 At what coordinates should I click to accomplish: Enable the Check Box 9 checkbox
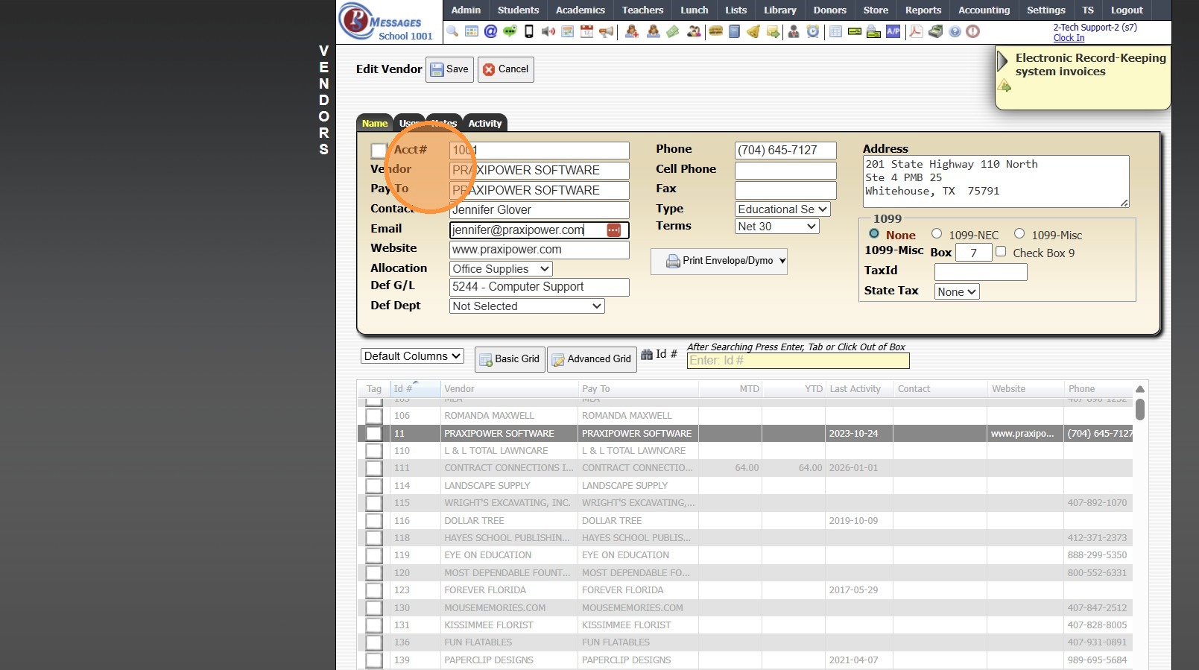pos(1001,252)
